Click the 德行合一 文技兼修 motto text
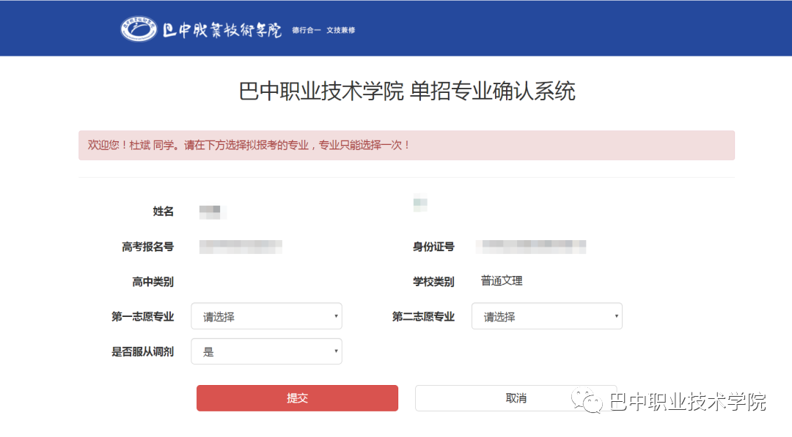Viewport: 792px width, 437px height. coord(323,30)
